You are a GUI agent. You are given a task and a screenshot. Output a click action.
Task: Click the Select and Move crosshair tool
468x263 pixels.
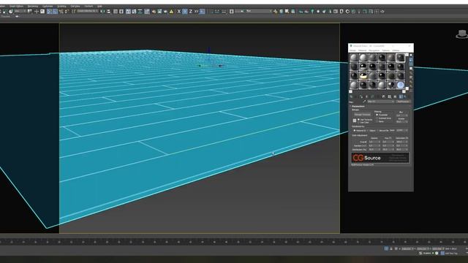37,12
